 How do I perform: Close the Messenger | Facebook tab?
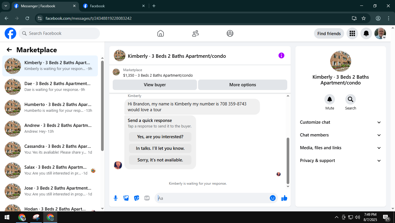click(74, 6)
